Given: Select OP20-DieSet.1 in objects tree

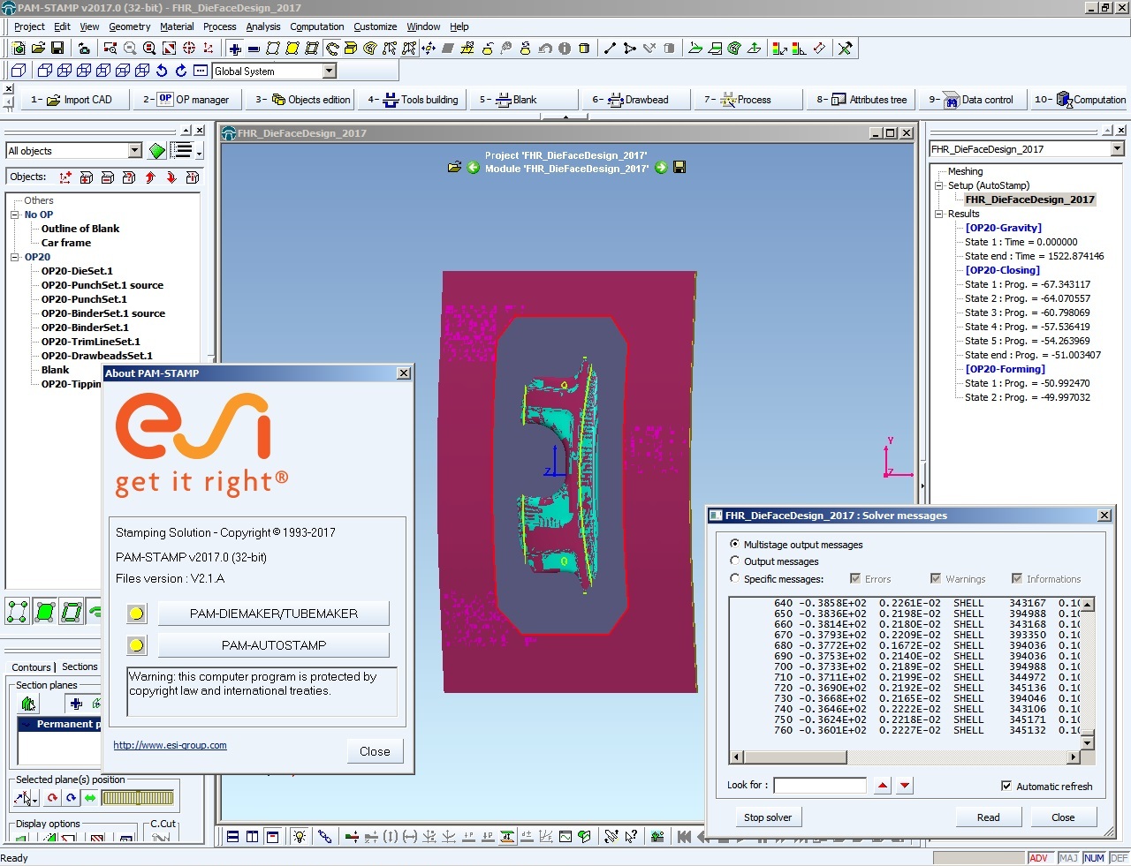Looking at the screenshot, I should [77, 271].
